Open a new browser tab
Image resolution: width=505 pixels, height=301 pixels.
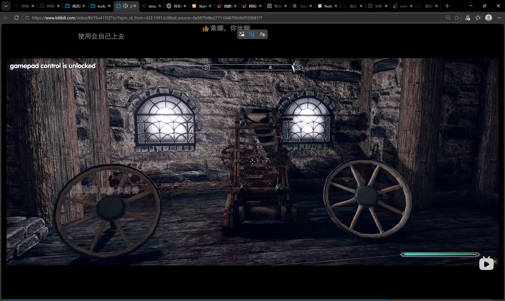(447, 6)
